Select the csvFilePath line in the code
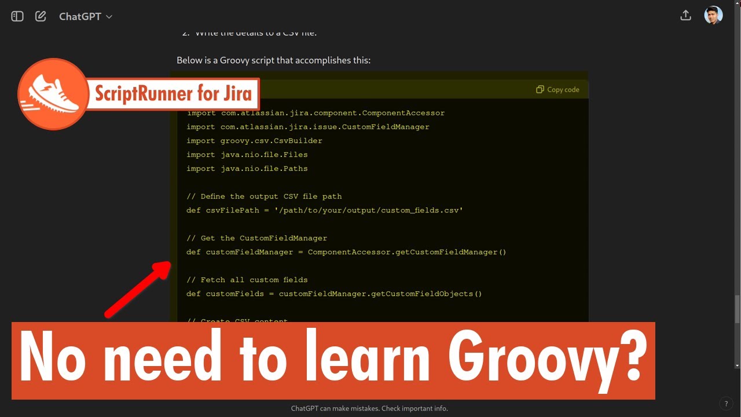The width and height of the screenshot is (741, 417). [324, 210]
